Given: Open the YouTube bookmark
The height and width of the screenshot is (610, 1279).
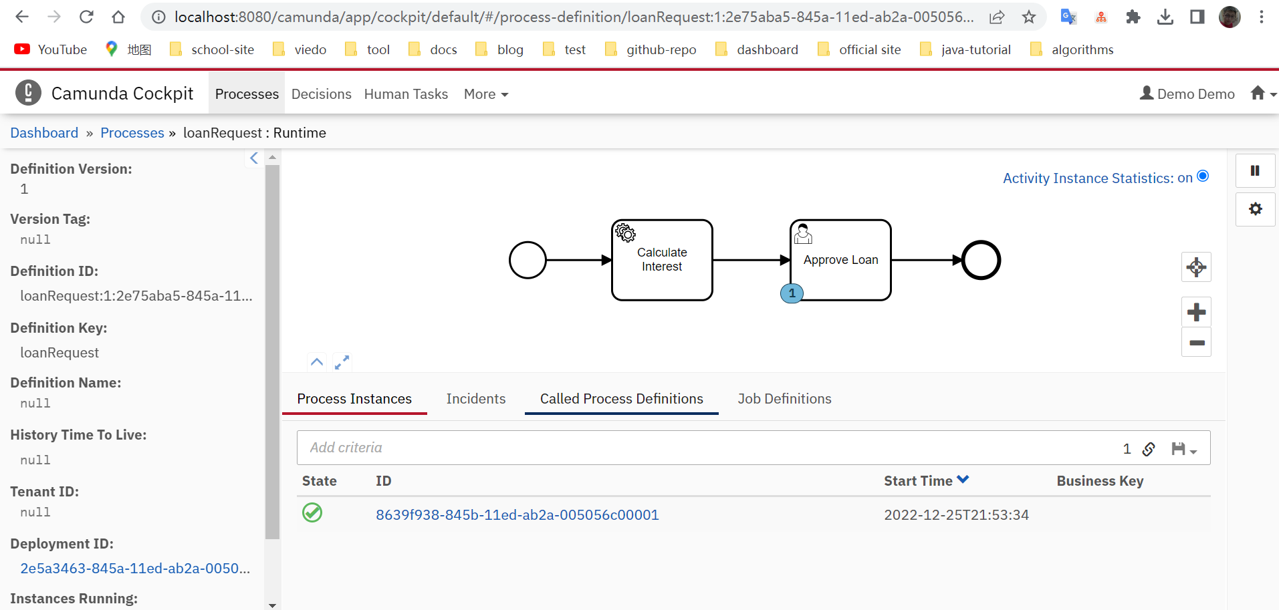Looking at the screenshot, I should point(51,49).
